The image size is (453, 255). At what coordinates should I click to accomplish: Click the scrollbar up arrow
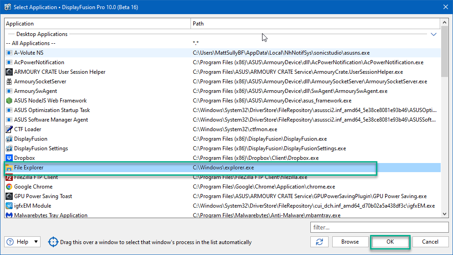tap(444, 22)
